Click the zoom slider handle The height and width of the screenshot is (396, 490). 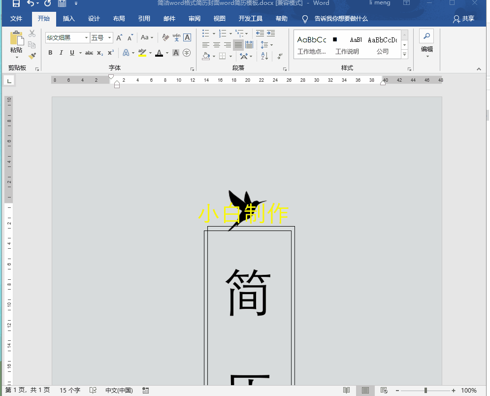click(x=425, y=391)
